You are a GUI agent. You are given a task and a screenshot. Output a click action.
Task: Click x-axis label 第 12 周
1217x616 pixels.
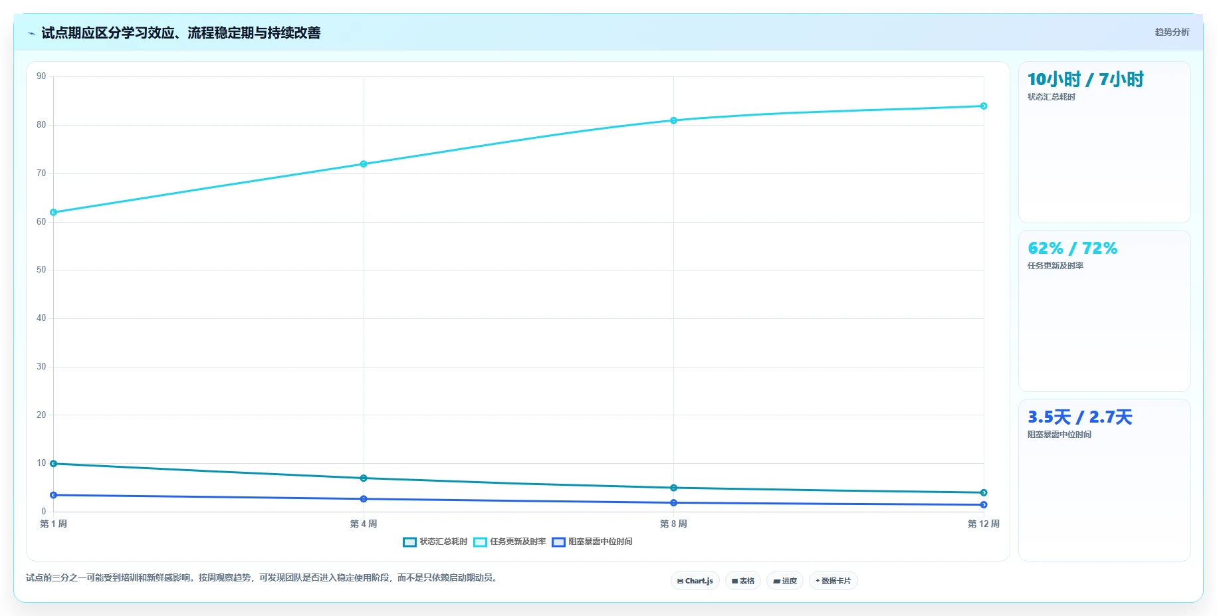(x=984, y=524)
